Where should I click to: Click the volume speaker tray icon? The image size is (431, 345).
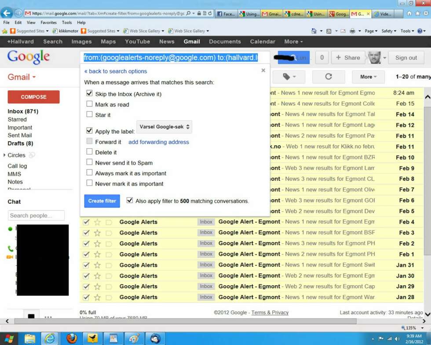pyautogui.click(x=397, y=339)
